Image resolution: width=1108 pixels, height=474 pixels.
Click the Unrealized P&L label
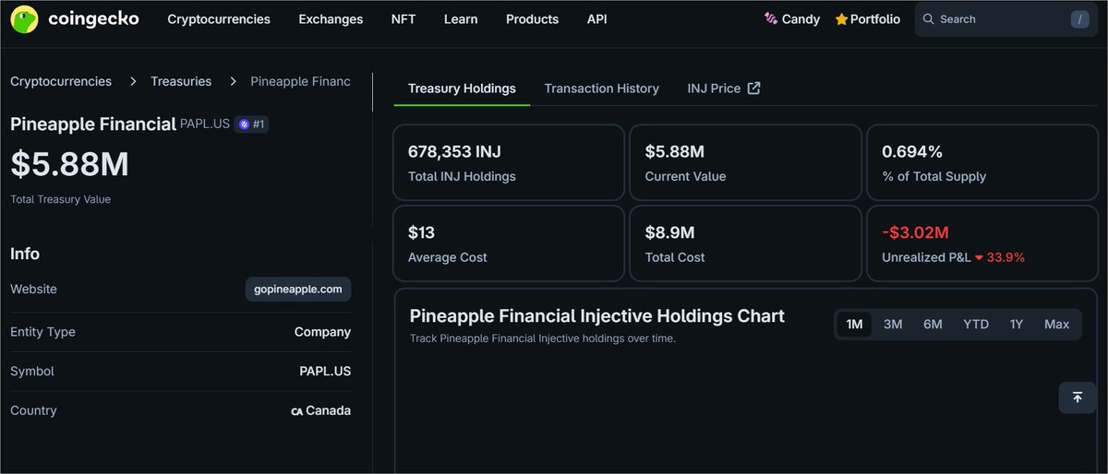(926, 258)
